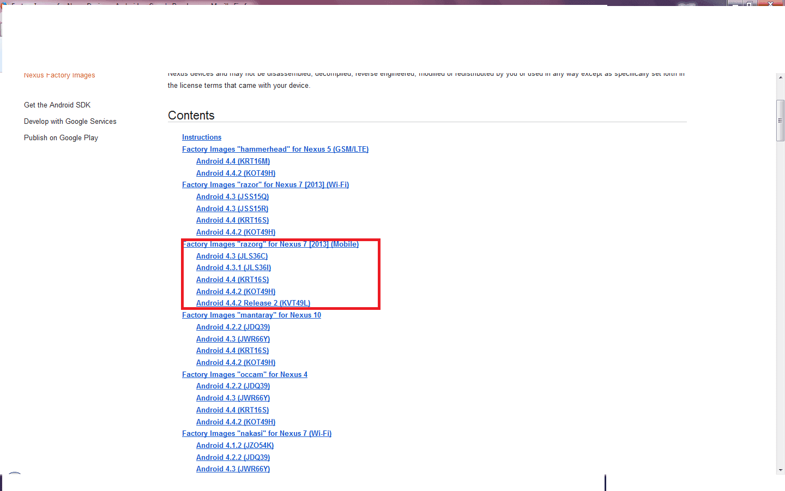This screenshot has height=491, width=785.
Task: Click the scrollbar down arrow
Action: (x=781, y=470)
